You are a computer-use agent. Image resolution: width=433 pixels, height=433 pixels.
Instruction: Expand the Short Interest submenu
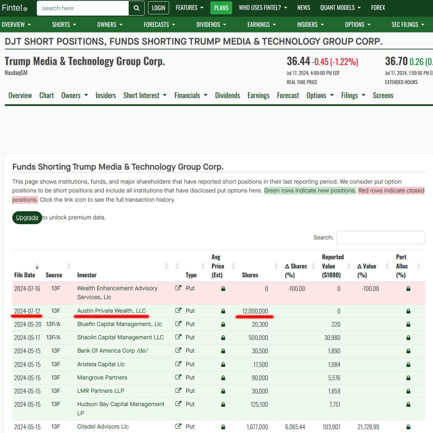pyautogui.click(x=145, y=96)
